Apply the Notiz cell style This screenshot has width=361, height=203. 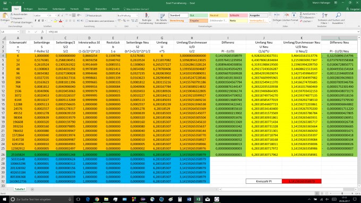[x=238, y=21]
